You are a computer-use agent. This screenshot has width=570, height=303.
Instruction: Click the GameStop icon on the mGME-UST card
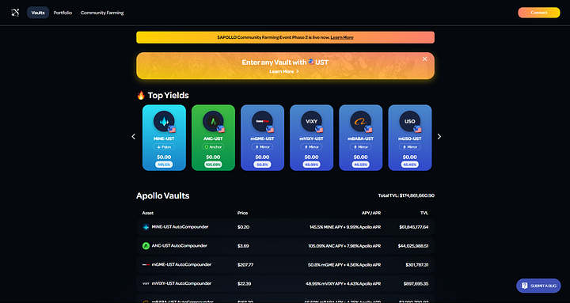(x=262, y=121)
